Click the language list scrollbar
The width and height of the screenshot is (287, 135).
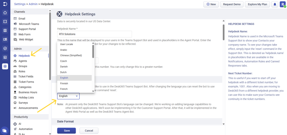[x=93, y=51]
